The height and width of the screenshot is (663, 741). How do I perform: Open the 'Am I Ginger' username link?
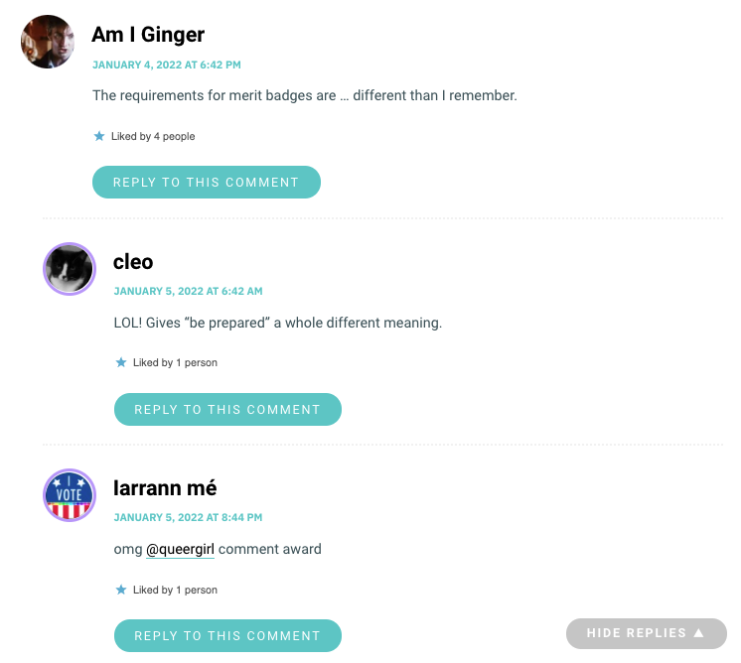tap(148, 35)
